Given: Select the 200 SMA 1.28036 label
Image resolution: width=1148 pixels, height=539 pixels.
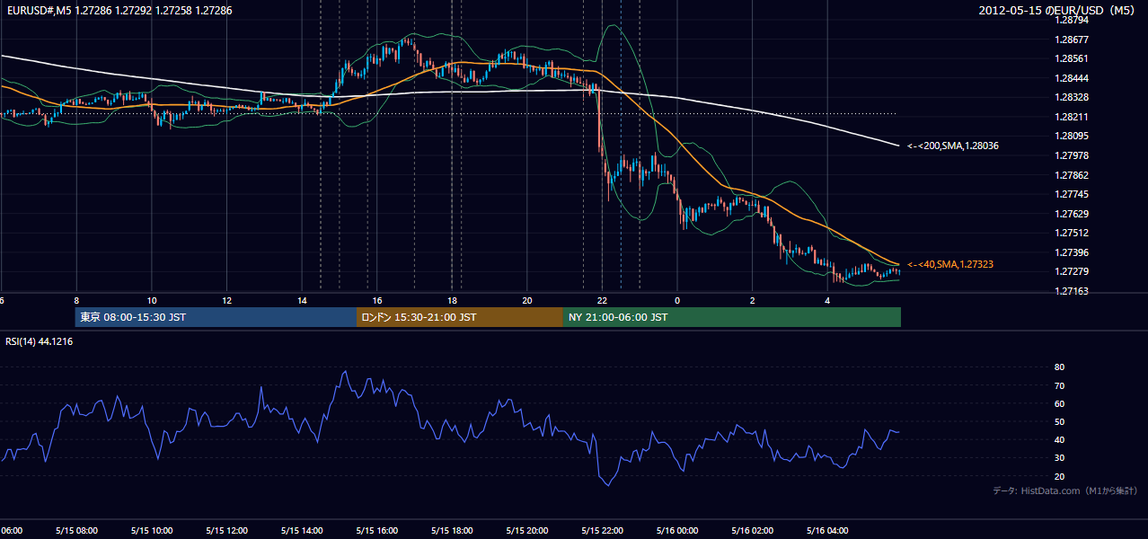Looking at the screenshot, I should point(953,146).
